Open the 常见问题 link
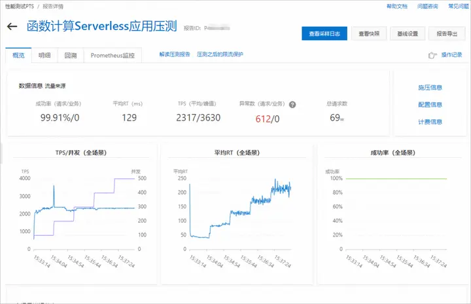This screenshot has height=304, width=471. tap(459, 7)
